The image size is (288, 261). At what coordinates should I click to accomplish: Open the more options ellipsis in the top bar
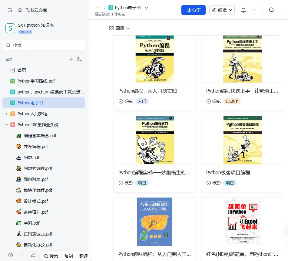(x=254, y=10)
